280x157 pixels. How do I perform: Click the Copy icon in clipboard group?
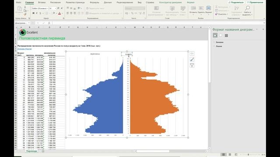25,11
